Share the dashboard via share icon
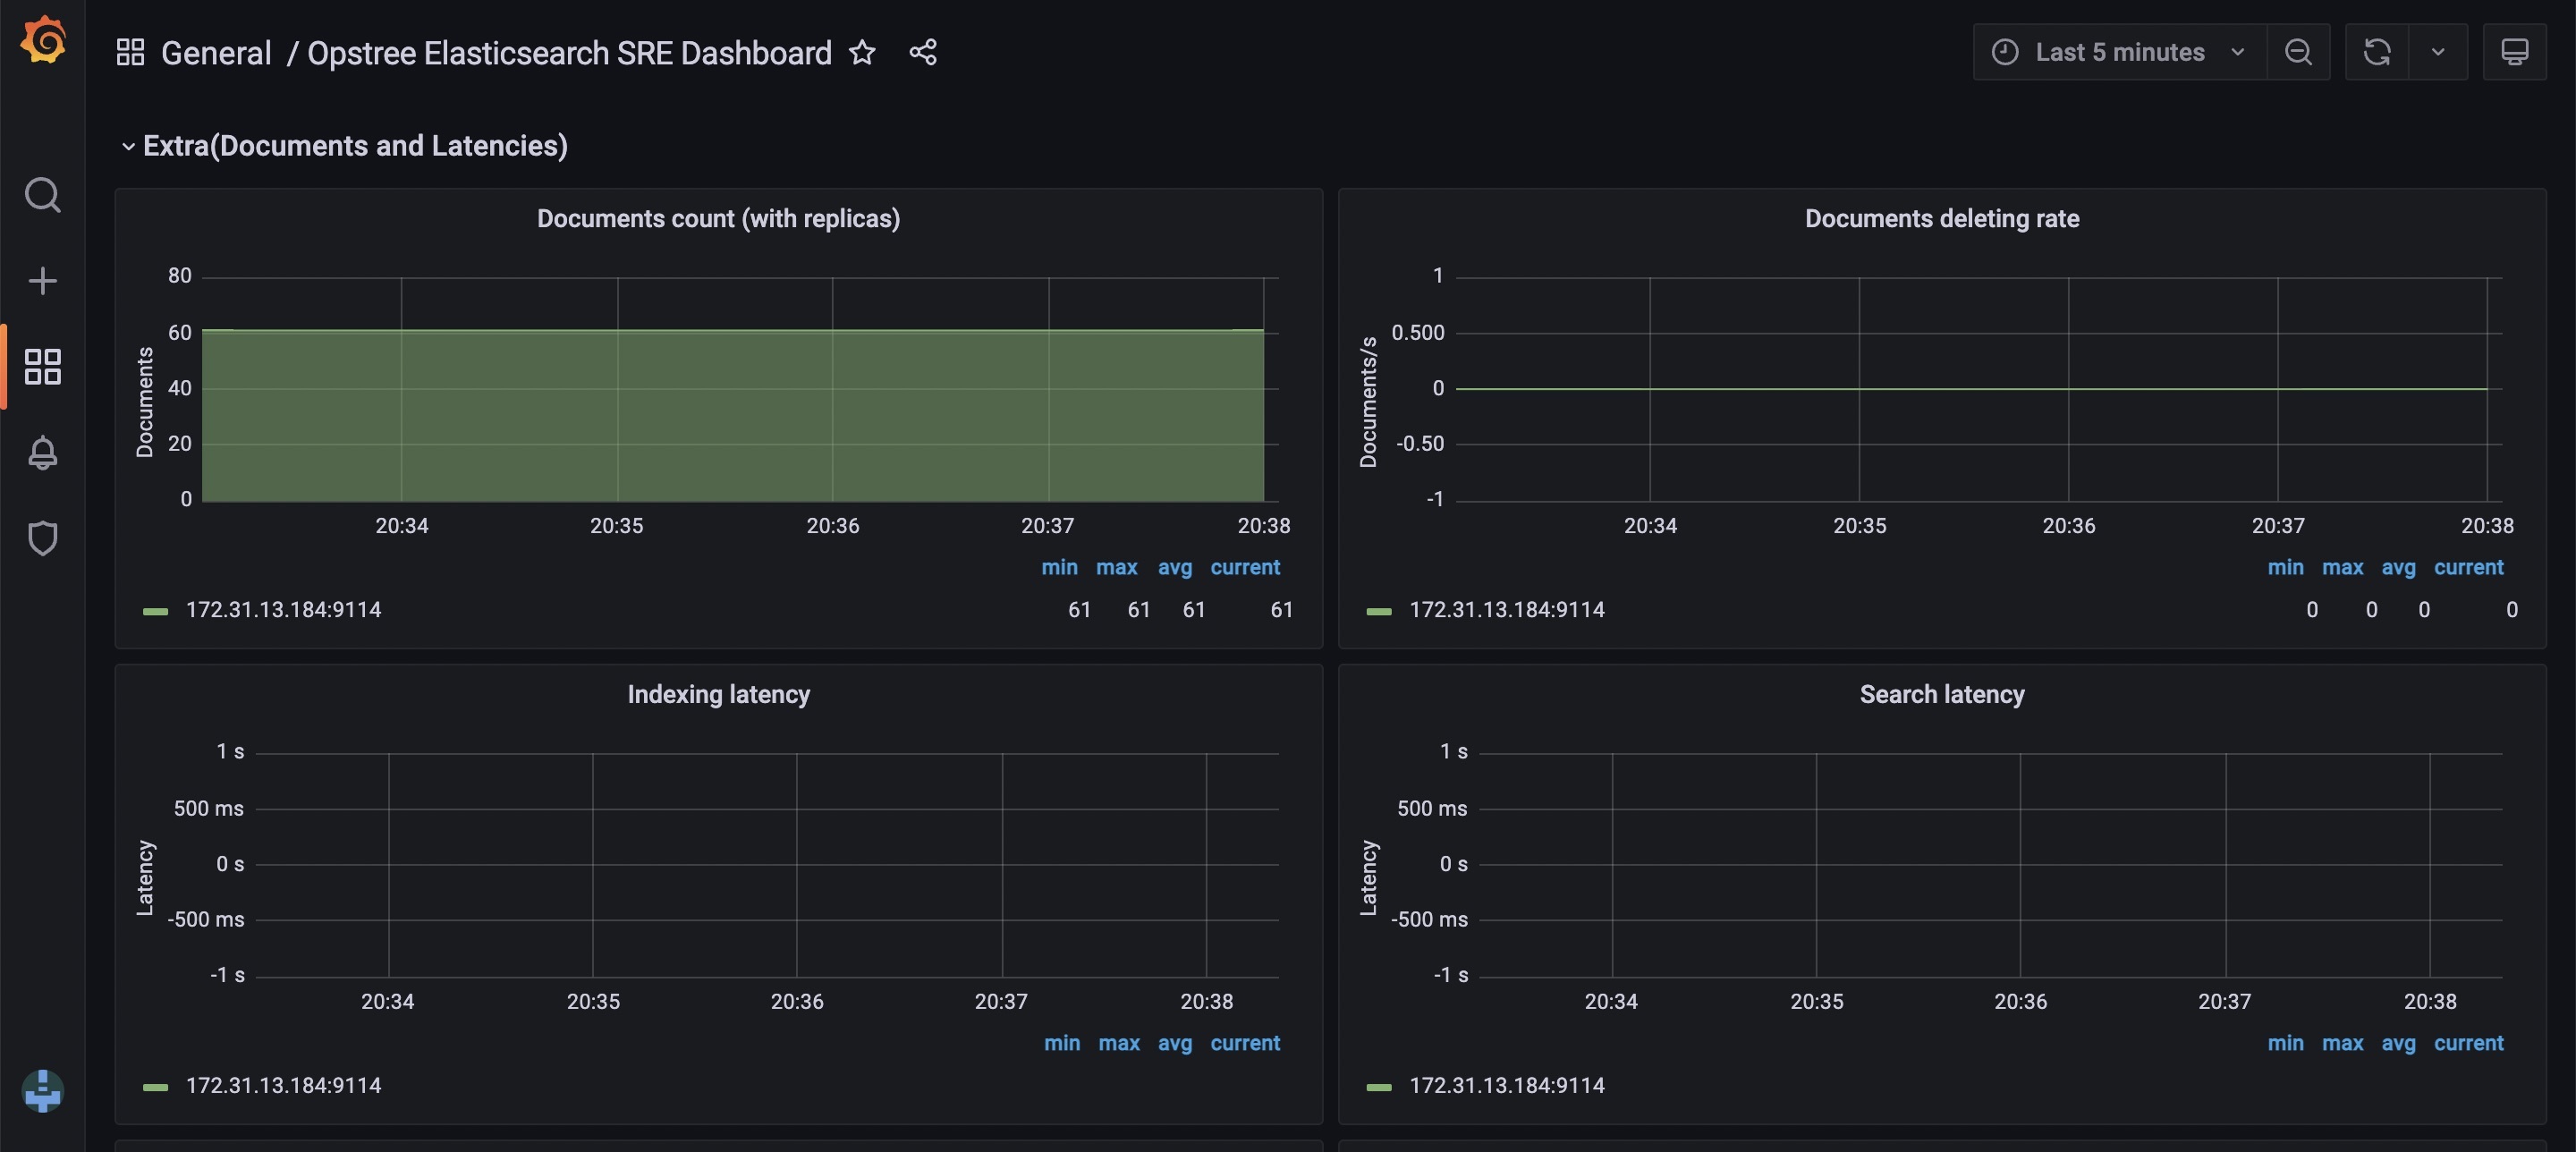Screen dimensions: 2576x1152 (x=923, y=52)
